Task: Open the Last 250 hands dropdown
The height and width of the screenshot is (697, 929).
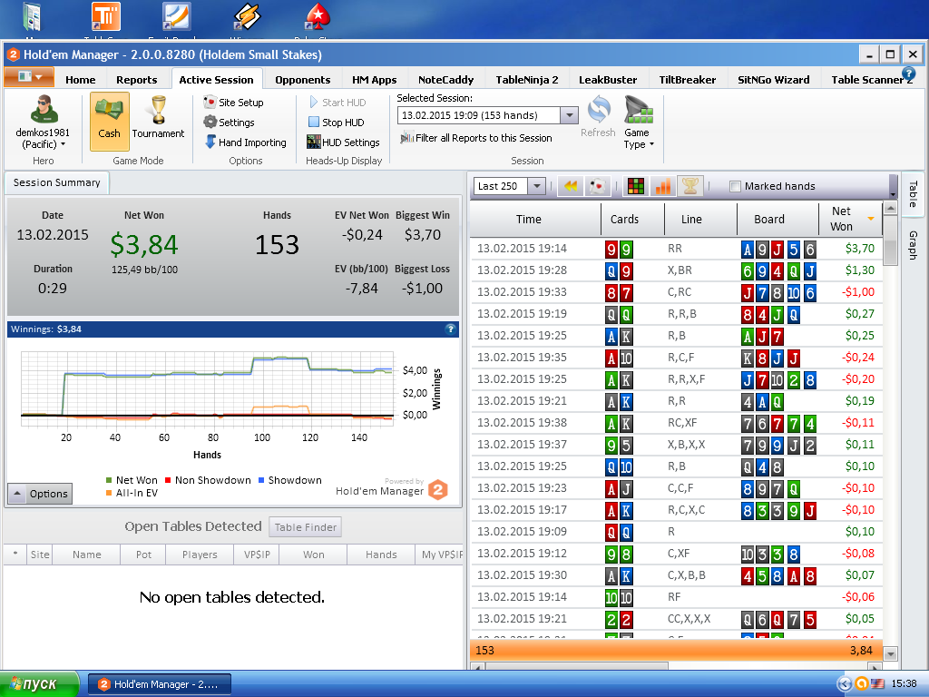Action: [x=536, y=186]
